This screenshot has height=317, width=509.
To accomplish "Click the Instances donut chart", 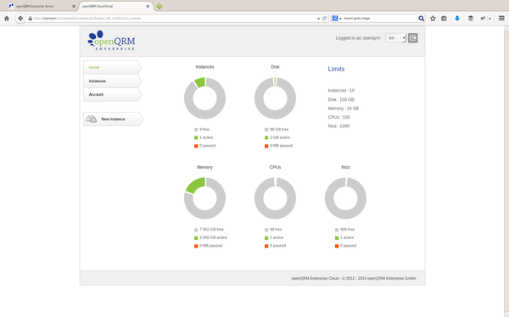I will click(x=204, y=98).
